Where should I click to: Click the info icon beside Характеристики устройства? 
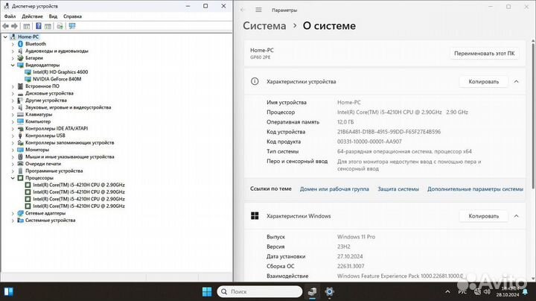(255, 81)
